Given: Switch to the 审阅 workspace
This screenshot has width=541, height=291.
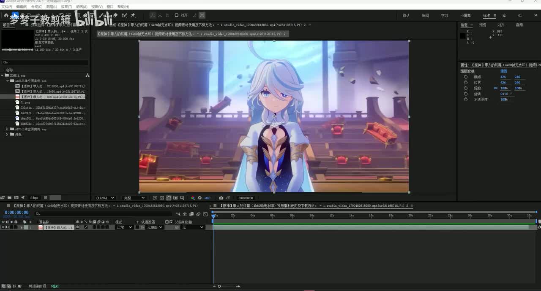Looking at the screenshot, I should [425, 16].
